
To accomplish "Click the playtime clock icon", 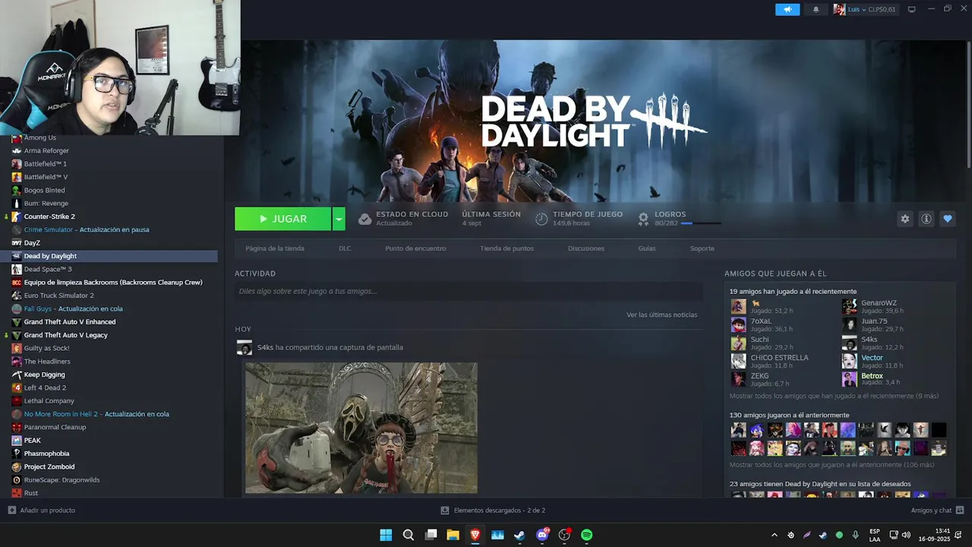I will pos(541,219).
